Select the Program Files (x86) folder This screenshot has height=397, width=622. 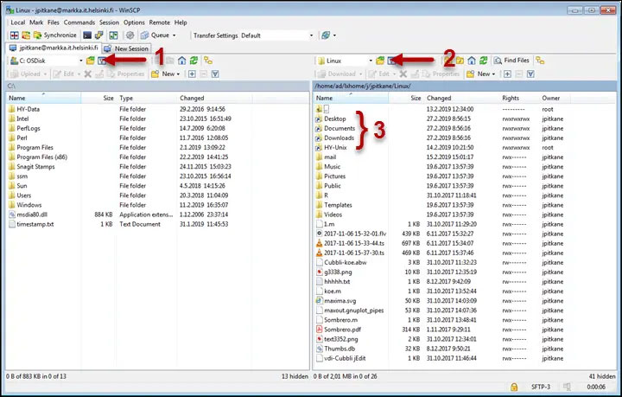click(38, 157)
